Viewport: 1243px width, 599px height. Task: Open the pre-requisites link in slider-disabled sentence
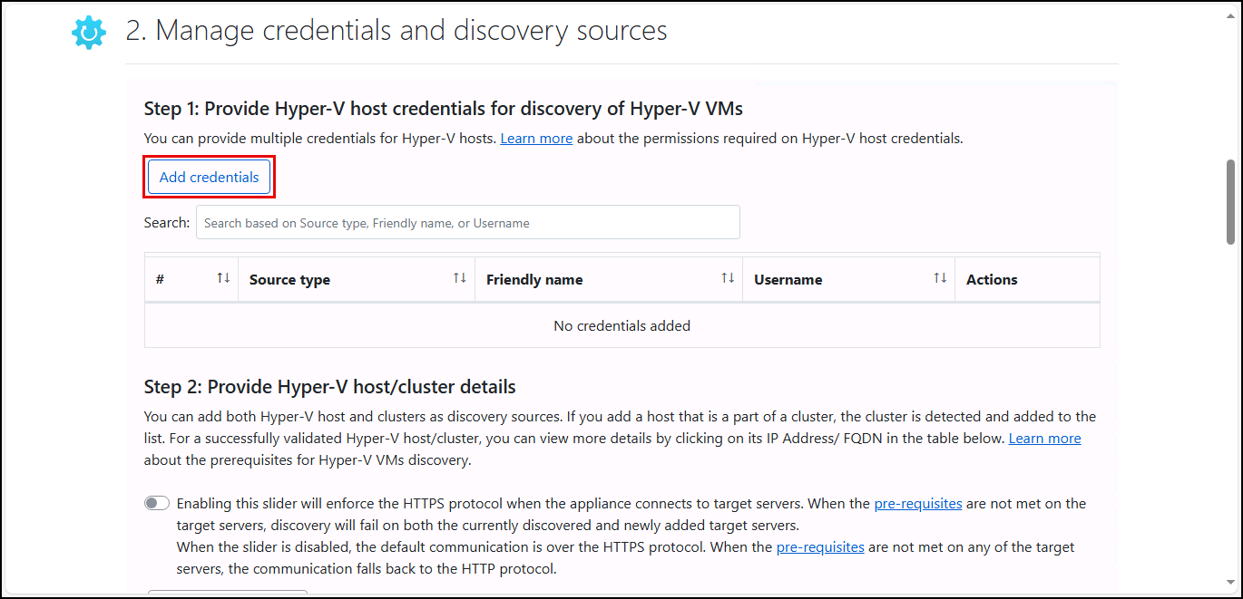[x=820, y=547]
